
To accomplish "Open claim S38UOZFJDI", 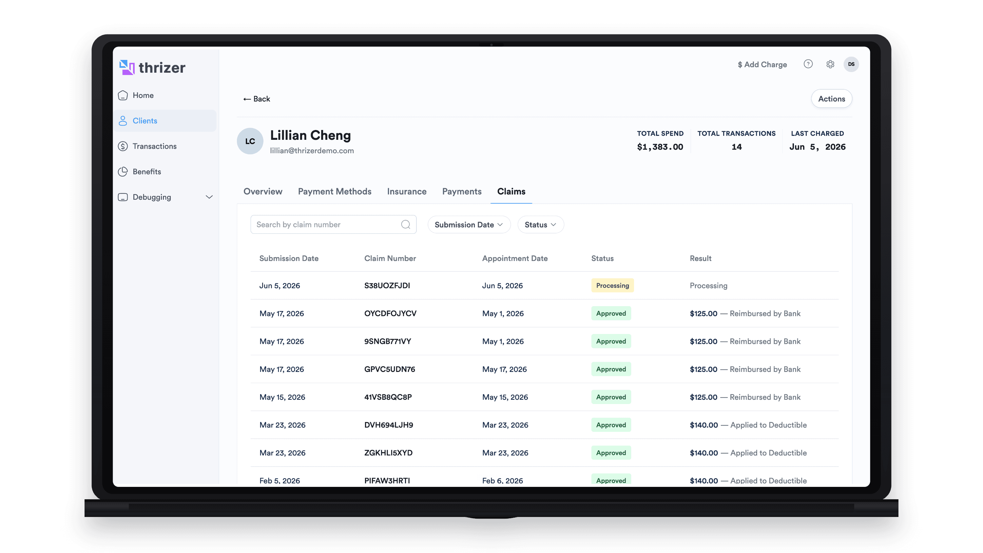I will pyautogui.click(x=387, y=286).
